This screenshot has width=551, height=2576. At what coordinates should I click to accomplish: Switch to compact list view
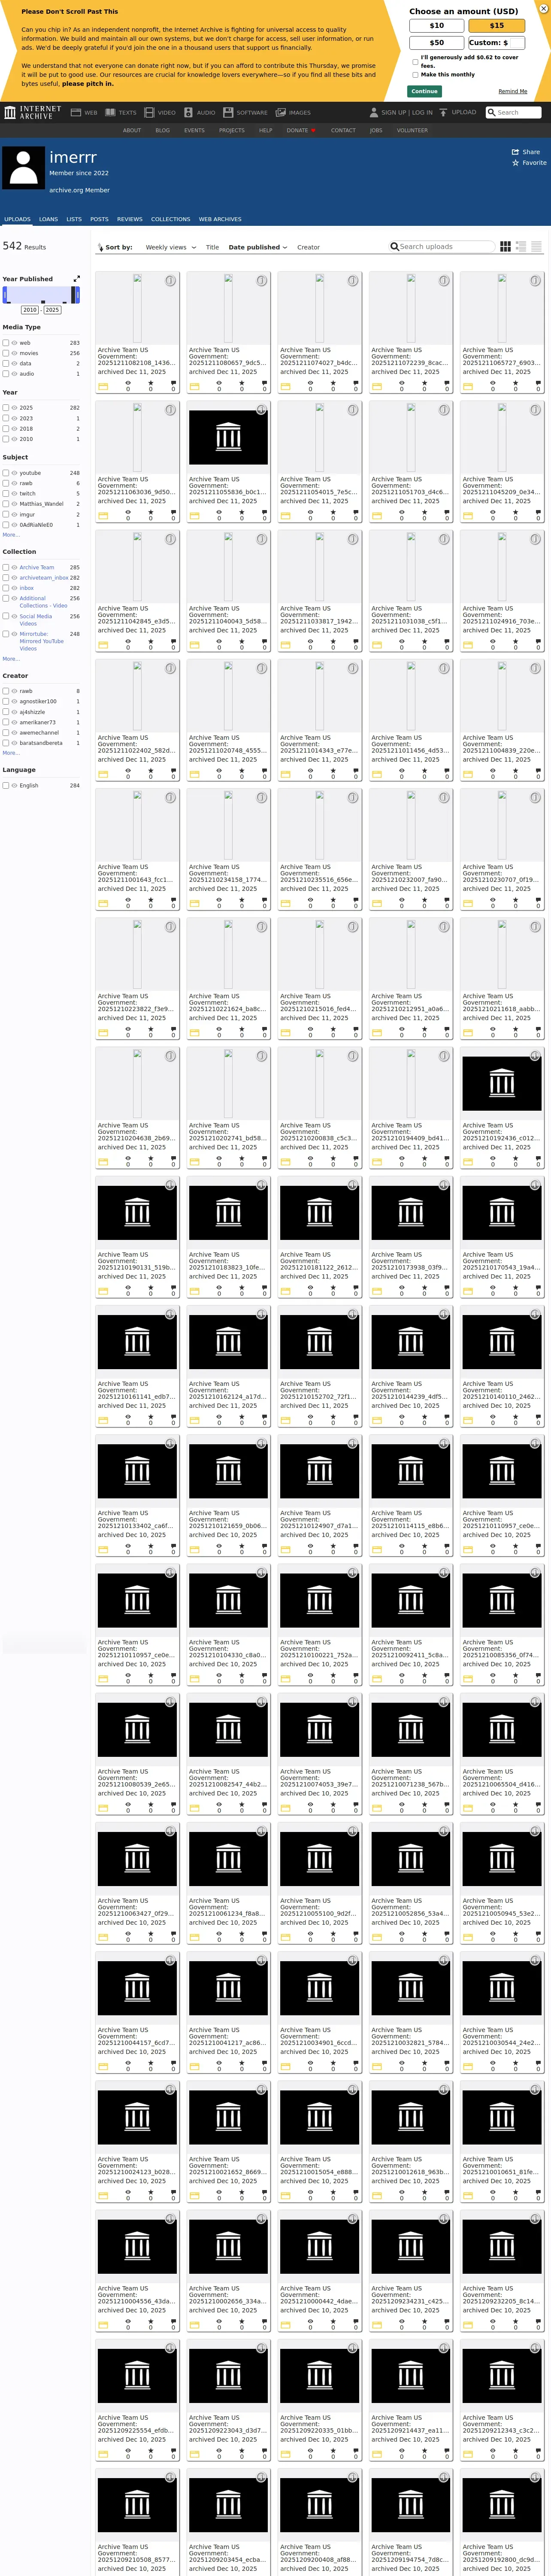(537, 246)
